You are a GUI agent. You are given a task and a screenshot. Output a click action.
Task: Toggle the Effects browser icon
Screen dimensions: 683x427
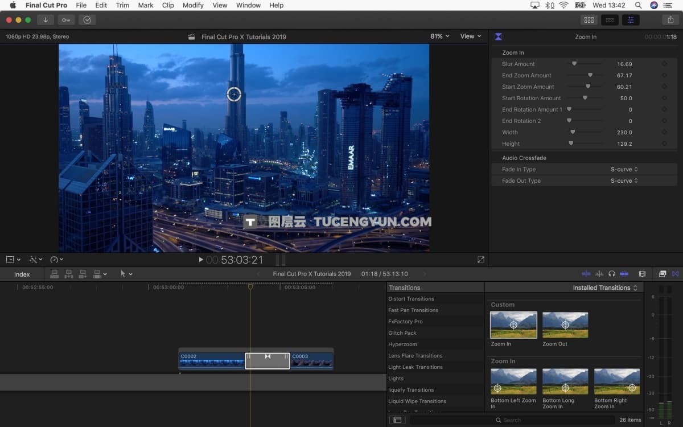pos(663,274)
